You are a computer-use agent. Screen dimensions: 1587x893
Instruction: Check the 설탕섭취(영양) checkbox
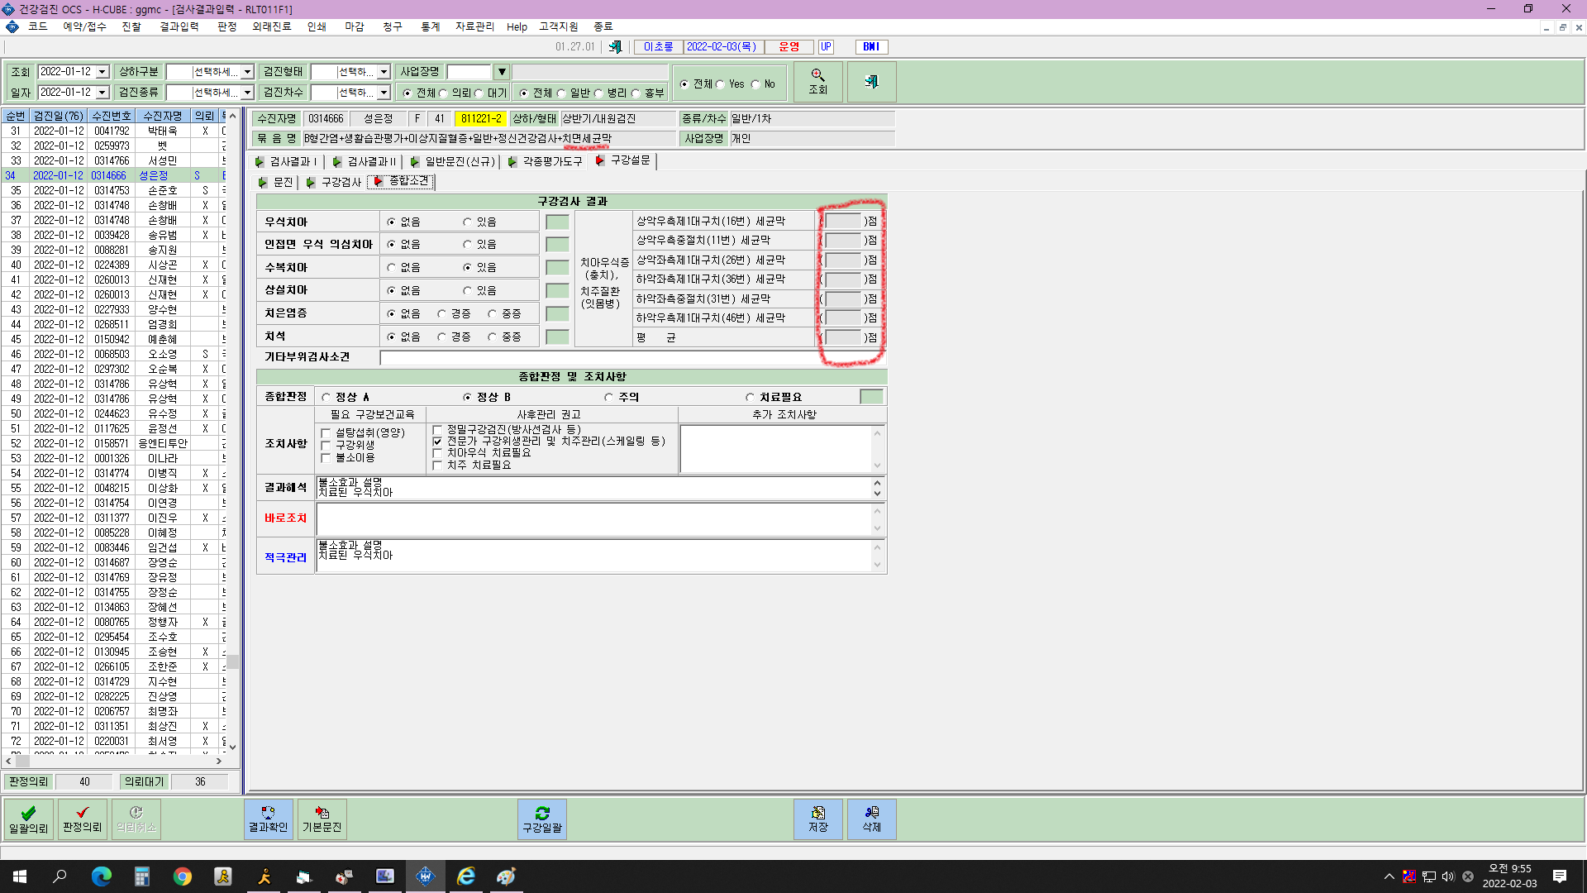click(x=326, y=432)
